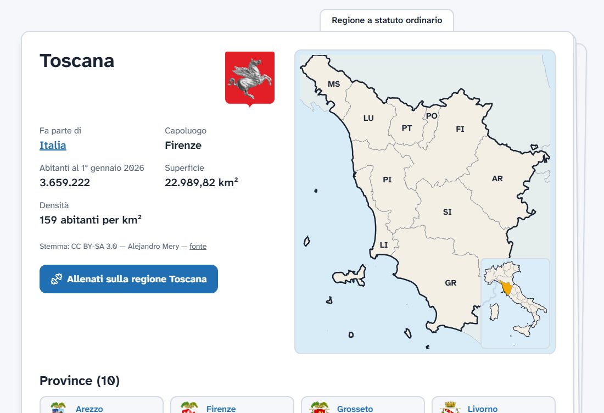
Task: Click the Capoluogo label
Action: [186, 131]
